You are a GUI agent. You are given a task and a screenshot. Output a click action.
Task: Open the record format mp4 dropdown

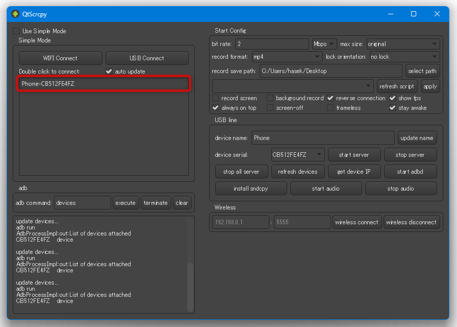(x=287, y=57)
